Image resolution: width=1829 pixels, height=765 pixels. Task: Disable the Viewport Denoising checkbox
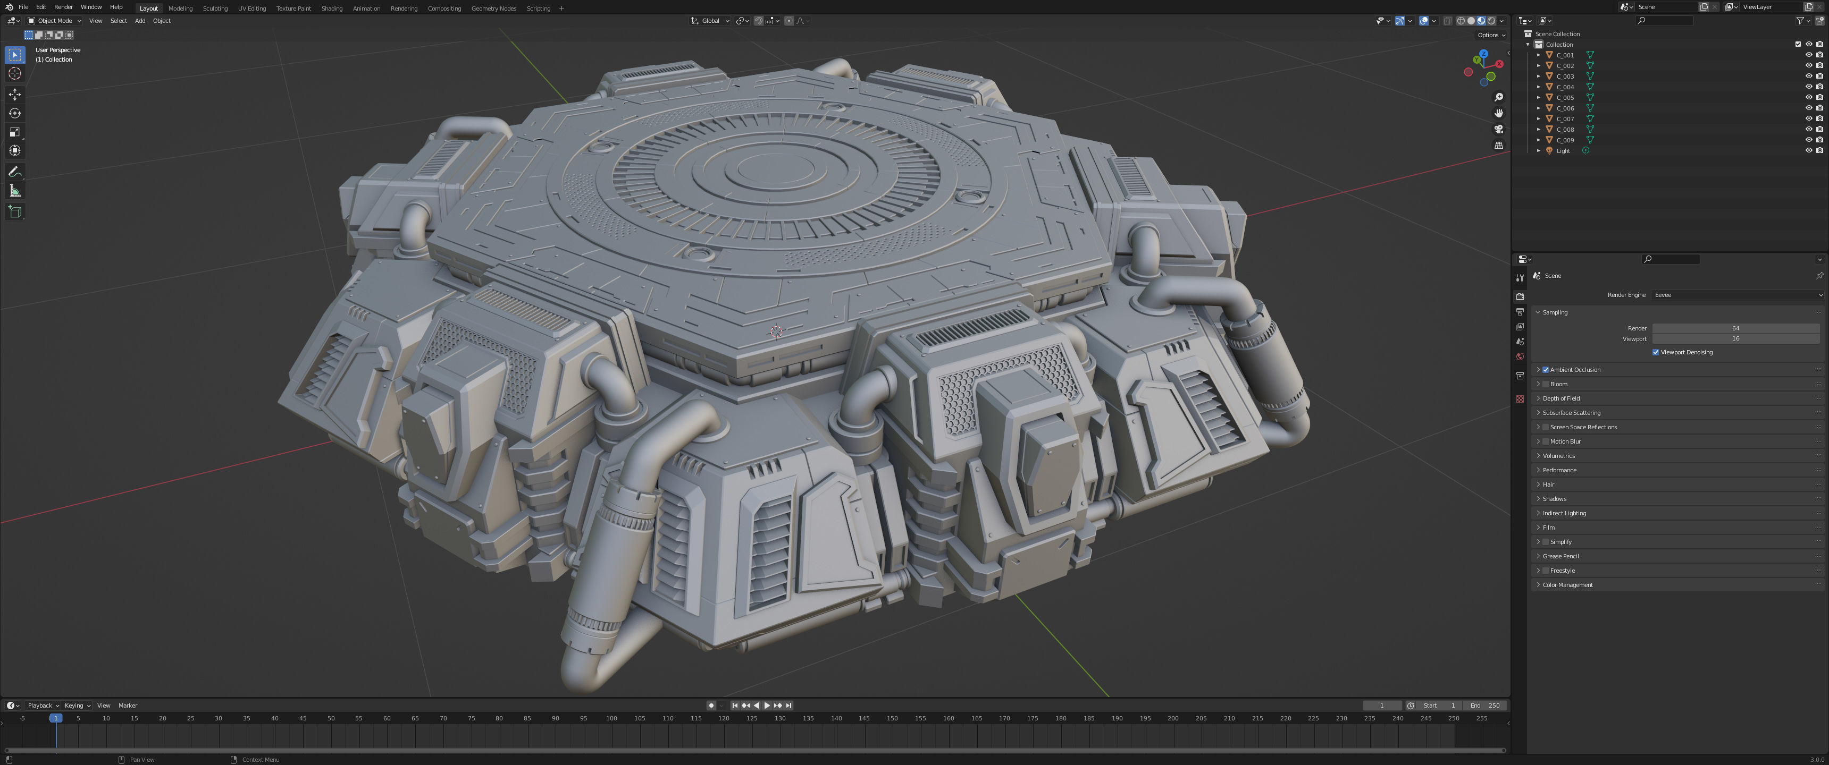pos(1656,352)
